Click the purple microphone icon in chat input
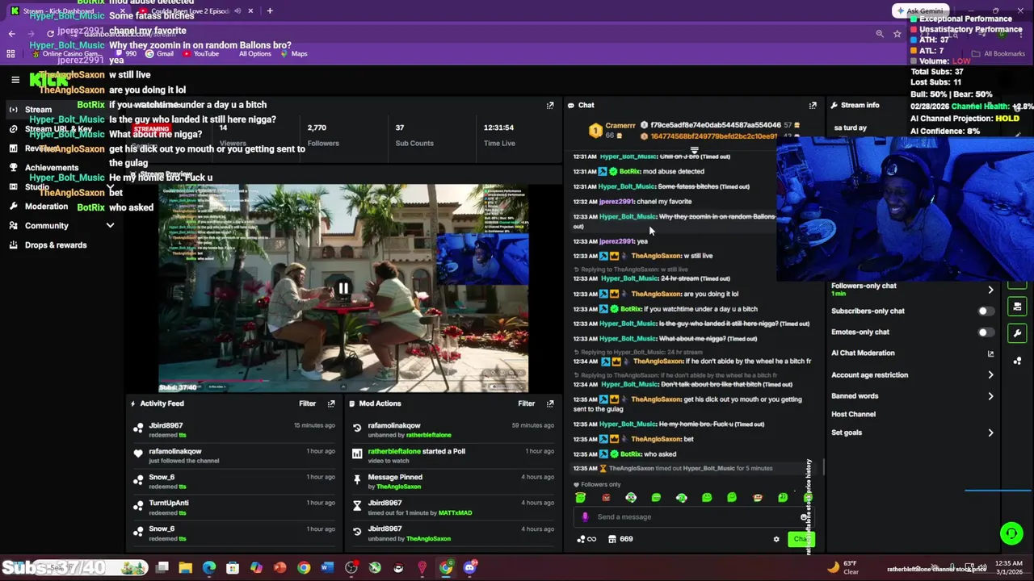 586,517
